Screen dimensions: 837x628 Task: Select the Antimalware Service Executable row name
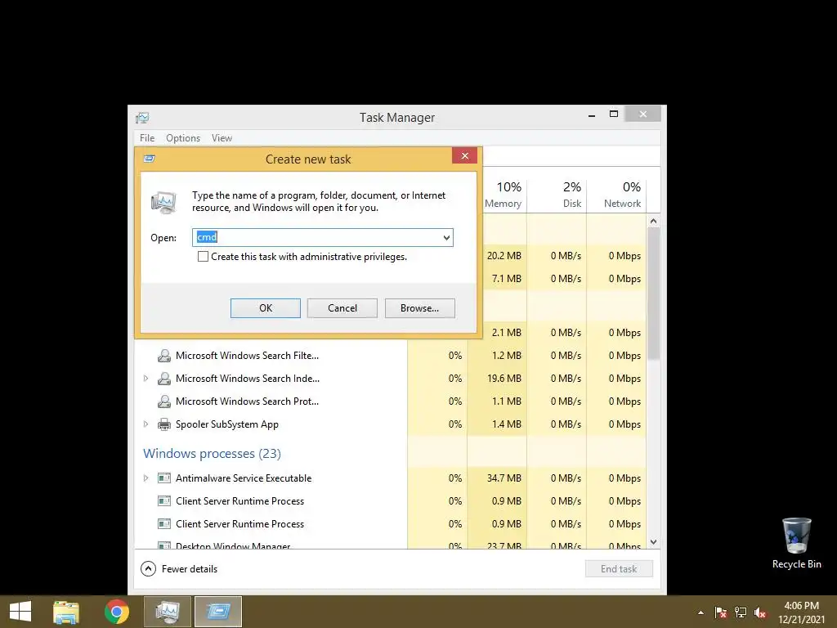pyautogui.click(x=244, y=478)
